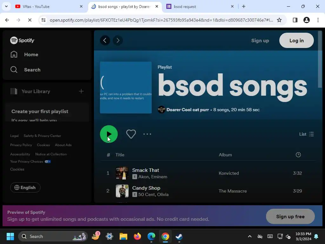Open more options three-dot menu for playlist
325x244 pixels.
(x=147, y=134)
